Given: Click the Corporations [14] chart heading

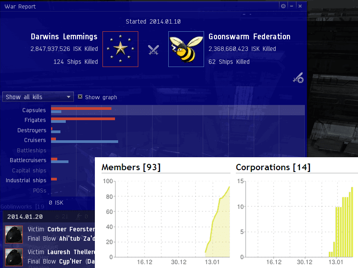Looking at the screenshot, I should (273, 167).
